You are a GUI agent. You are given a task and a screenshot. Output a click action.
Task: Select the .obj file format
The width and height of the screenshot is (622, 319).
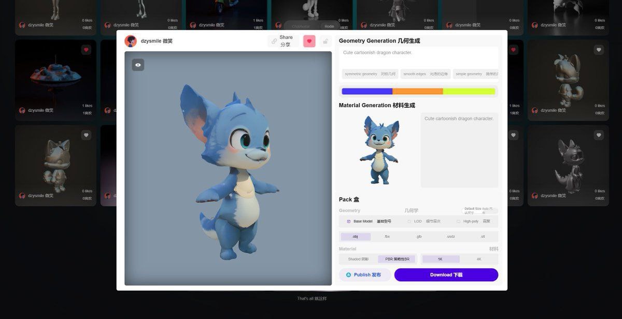pos(356,237)
